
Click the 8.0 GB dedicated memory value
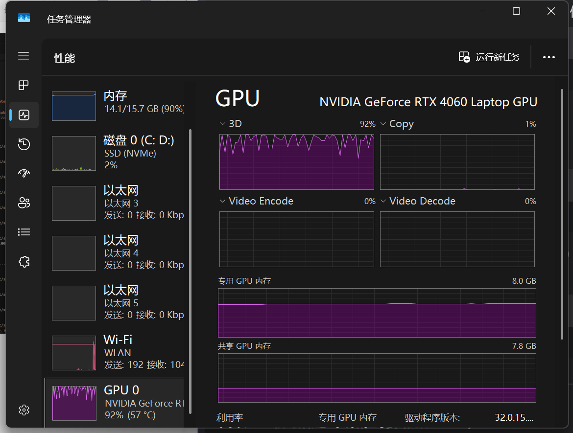[524, 281]
